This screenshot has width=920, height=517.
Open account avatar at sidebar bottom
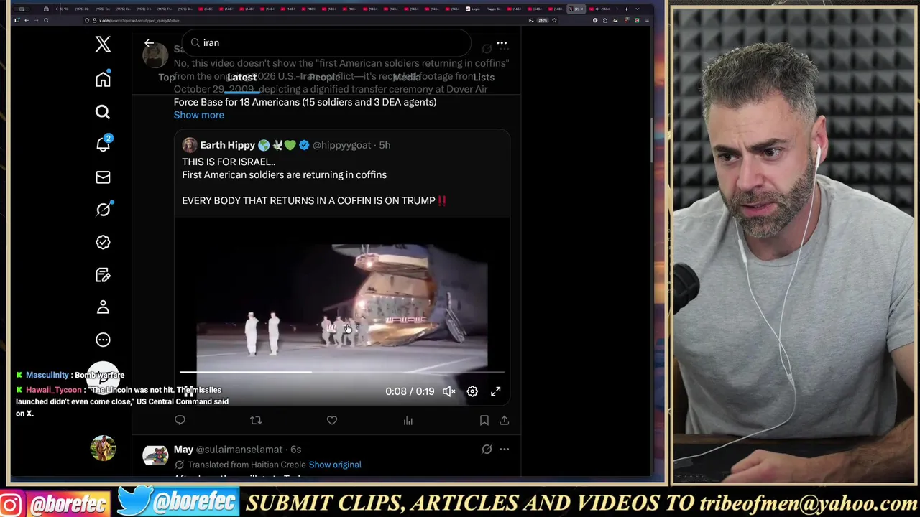[103, 448]
